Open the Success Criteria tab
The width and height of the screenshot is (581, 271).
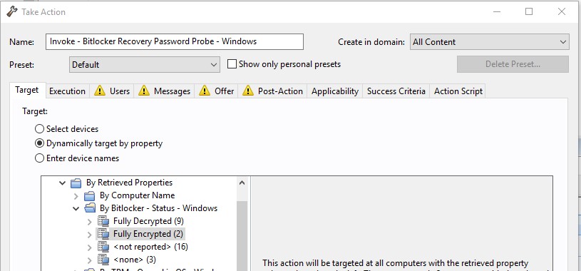[x=396, y=91]
